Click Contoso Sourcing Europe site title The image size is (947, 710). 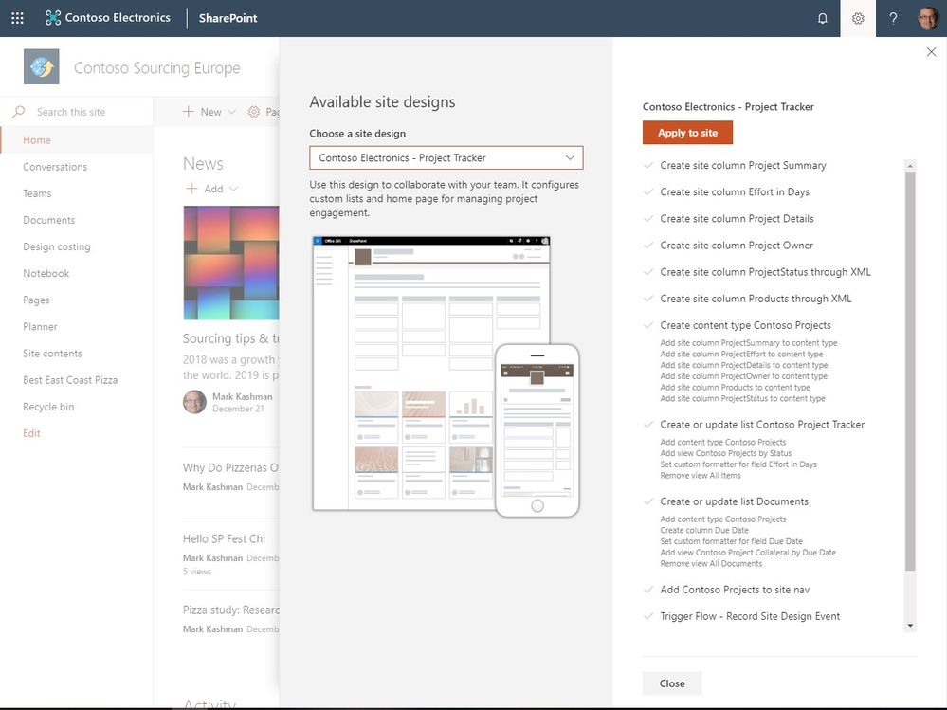click(157, 67)
